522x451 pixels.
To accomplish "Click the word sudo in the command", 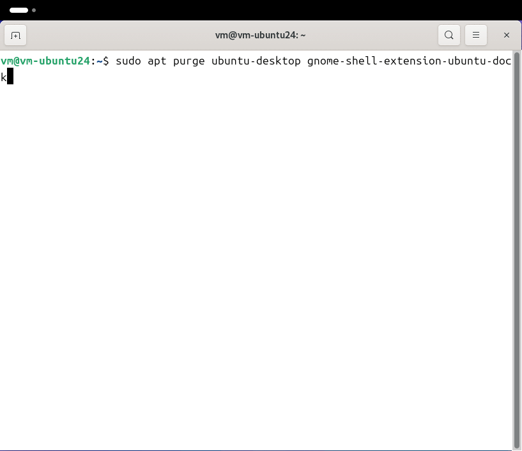I will click(x=128, y=61).
